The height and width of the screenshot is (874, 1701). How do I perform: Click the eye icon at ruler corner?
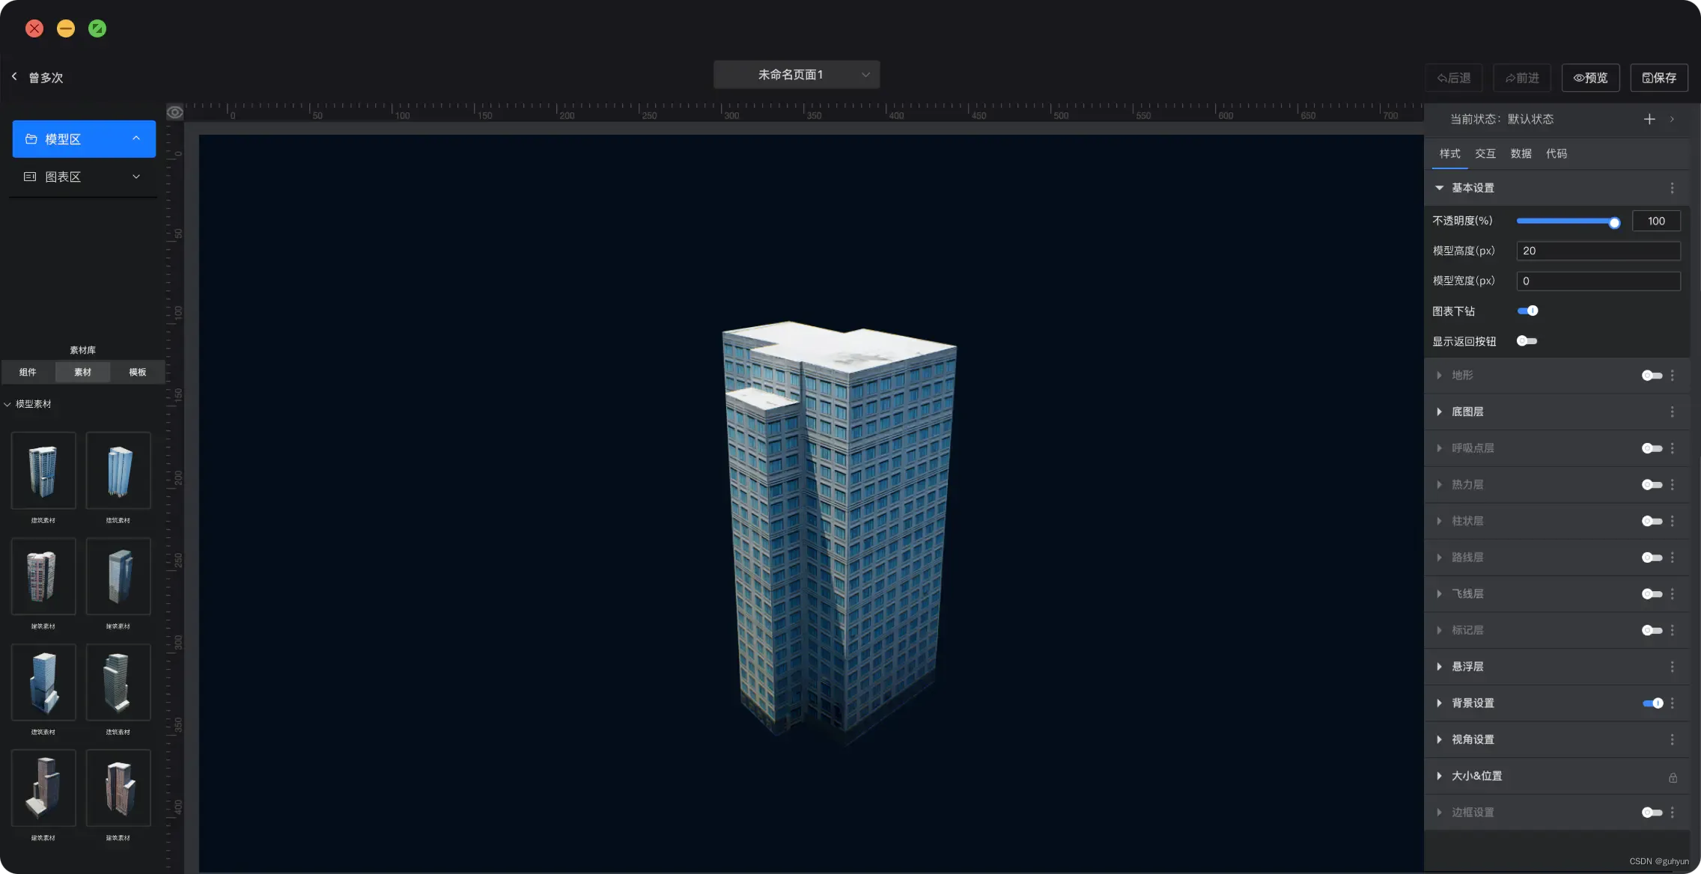(175, 112)
